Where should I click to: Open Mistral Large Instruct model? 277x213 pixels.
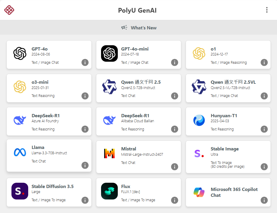coord(139,157)
